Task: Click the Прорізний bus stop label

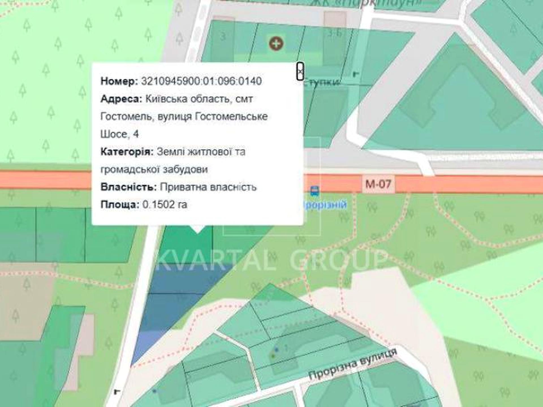Action: 325,204
